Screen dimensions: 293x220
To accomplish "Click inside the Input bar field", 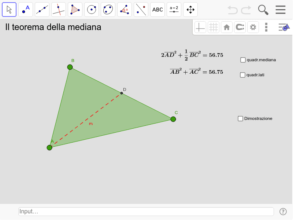I will coord(146,212).
